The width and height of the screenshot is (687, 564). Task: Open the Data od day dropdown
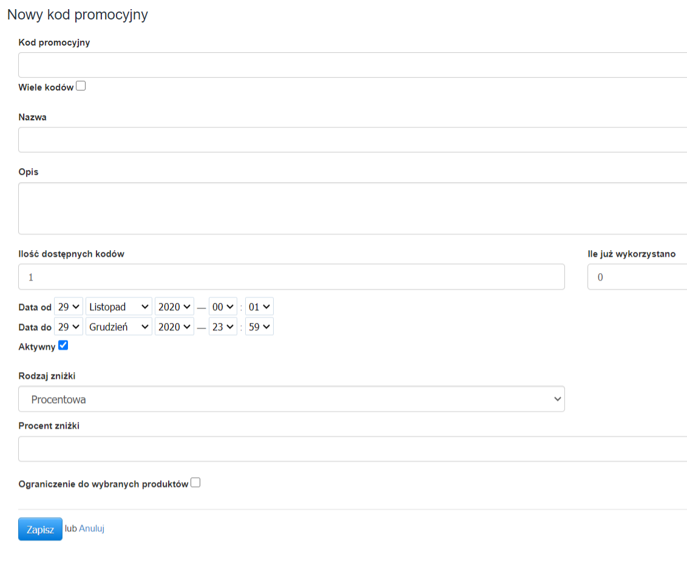pos(69,307)
